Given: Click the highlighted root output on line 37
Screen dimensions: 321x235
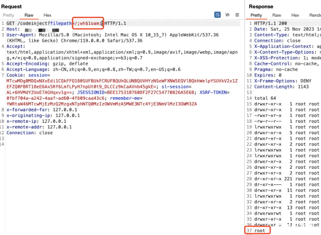Looking at the screenshot, I should (260, 231).
